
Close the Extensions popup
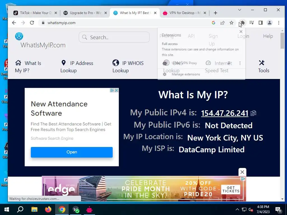[241, 31]
